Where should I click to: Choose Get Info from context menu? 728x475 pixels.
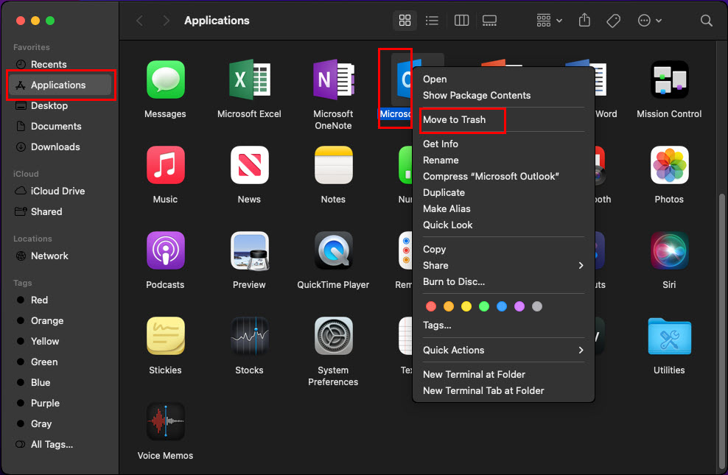(503, 144)
